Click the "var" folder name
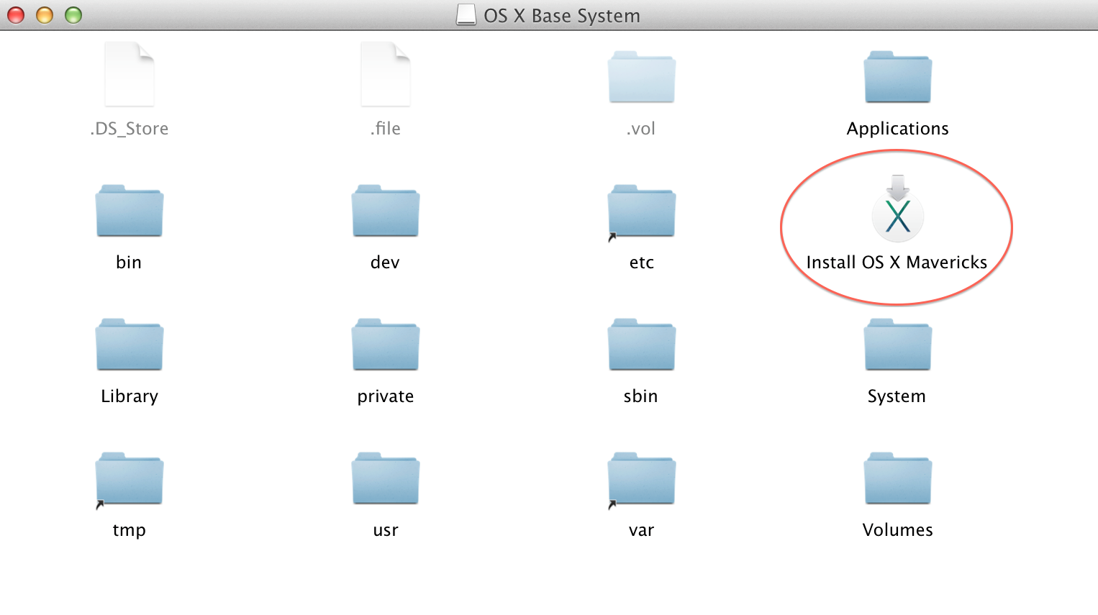 click(642, 530)
